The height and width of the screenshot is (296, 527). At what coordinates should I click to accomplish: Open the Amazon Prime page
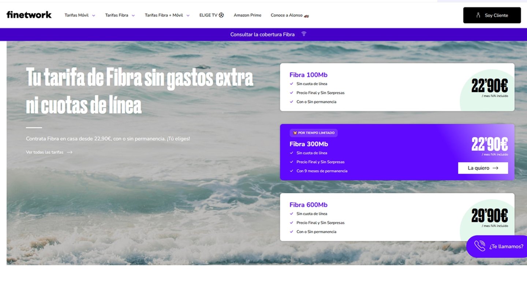tap(247, 15)
